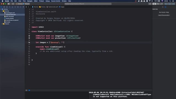176x99 pixels.
Task: Click the Search Documentation button
Action: pyautogui.click(x=164, y=15)
